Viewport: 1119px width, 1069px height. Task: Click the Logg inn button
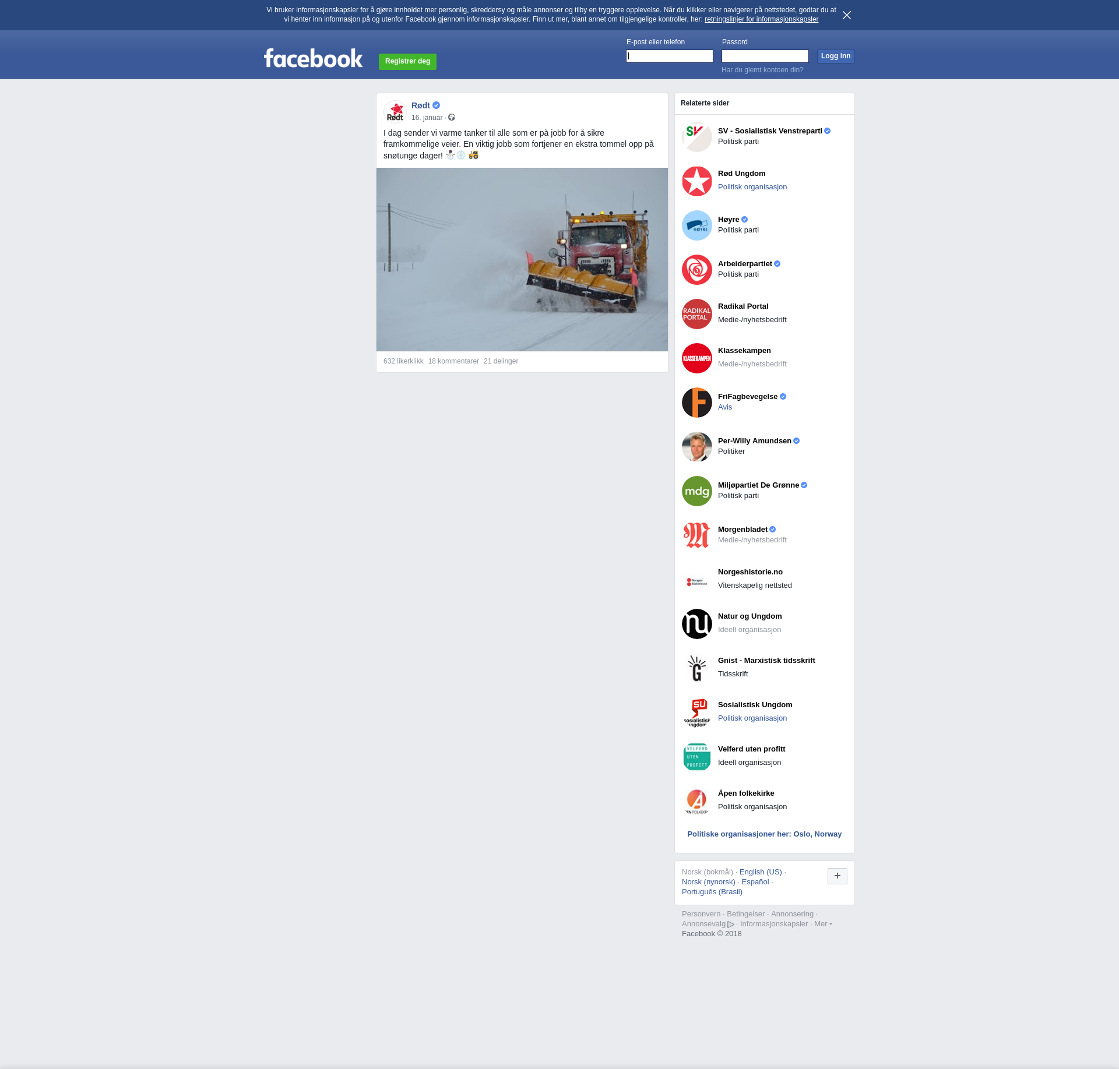(x=836, y=56)
